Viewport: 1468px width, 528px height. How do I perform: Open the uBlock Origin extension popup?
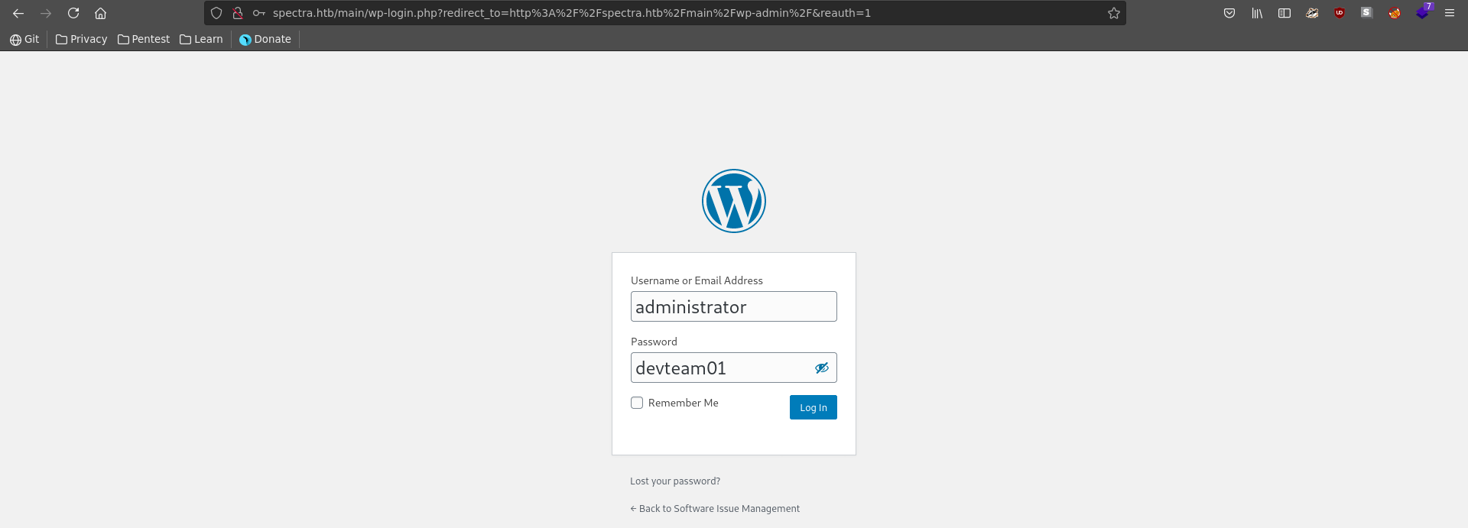(1340, 13)
